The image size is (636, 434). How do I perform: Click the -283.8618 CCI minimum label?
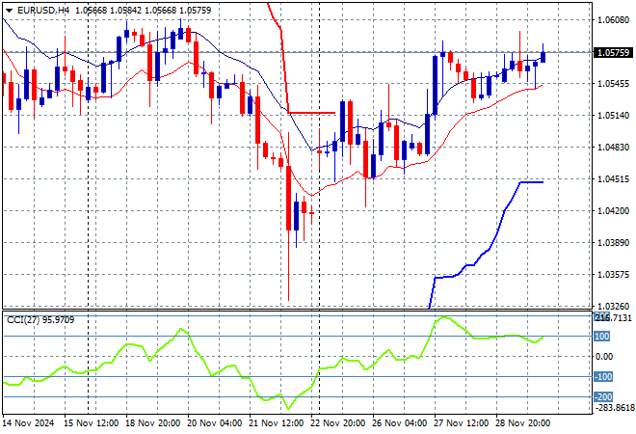(614, 407)
